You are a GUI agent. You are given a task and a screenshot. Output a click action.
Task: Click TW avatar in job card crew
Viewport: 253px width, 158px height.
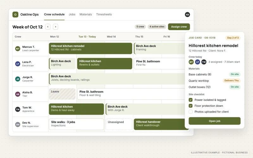tap(204, 62)
